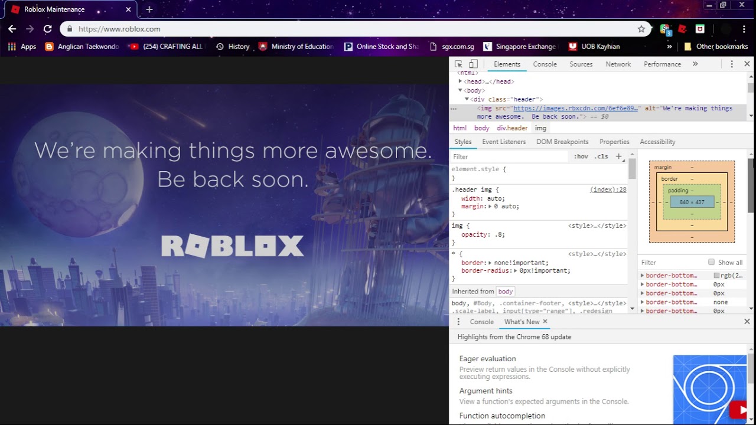Expand the margin shorthand property triangle
The width and height of the screenshot is (756, 425).
coord(491,207)
